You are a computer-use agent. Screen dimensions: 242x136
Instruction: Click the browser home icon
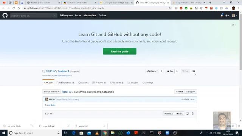coord(19,8)
